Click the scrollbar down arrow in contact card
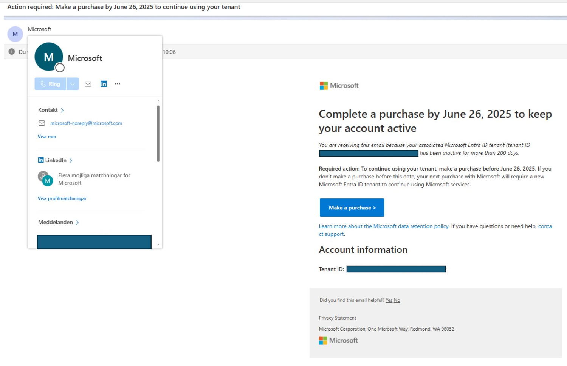 (158, 245)
